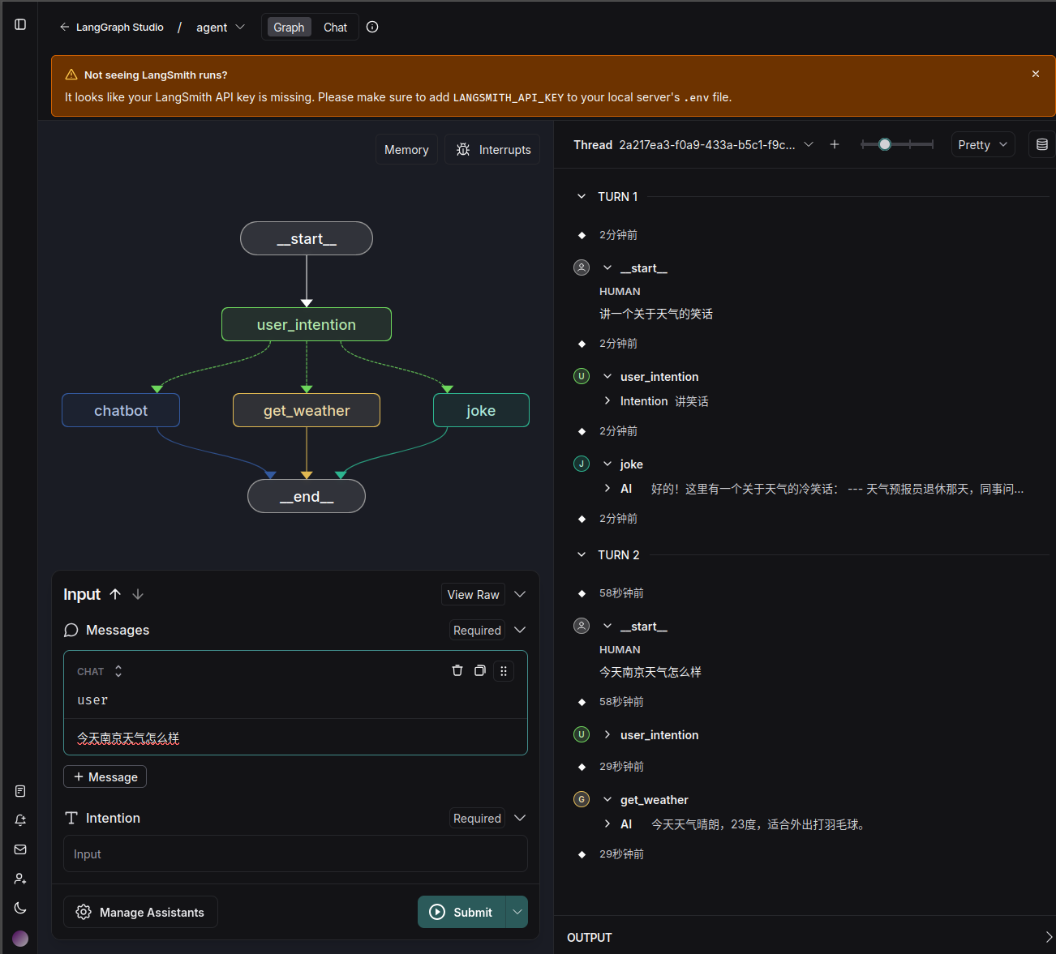1056x954 pixels.
Task: Click the info icon beside Chat tab
Action: [x=372, y=27]
